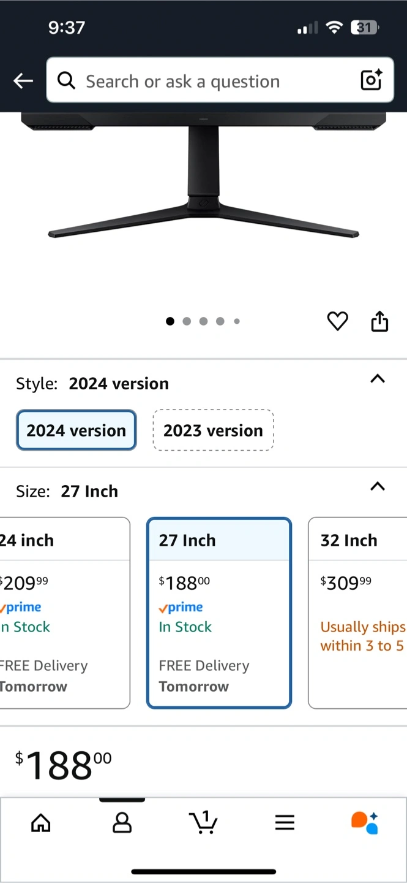This screenshot has height=883, width=407.
Task: Open the account profile tab
Action: [122, 823]
